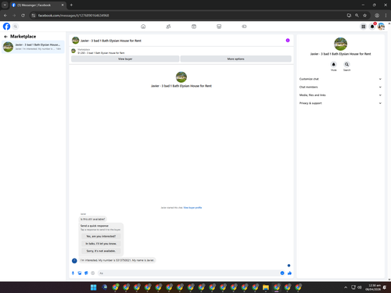Choose a sticker from the composer

86,273
